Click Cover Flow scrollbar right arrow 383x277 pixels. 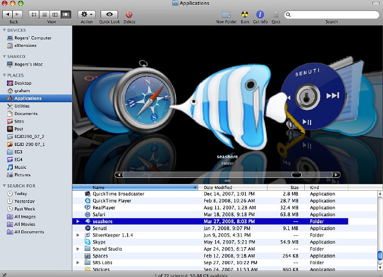tap(336, 175)
